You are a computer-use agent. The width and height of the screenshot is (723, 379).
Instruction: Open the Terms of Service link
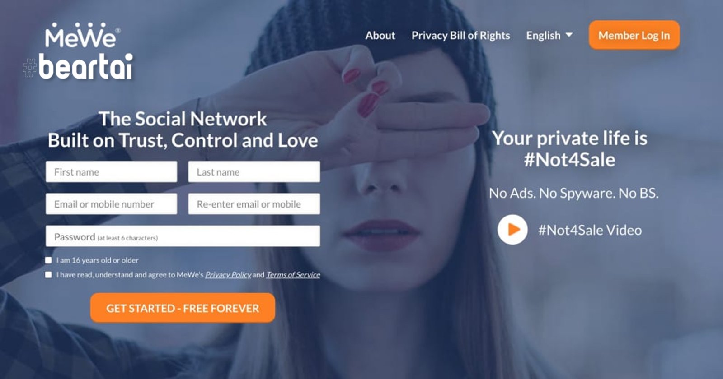point(293,275)
